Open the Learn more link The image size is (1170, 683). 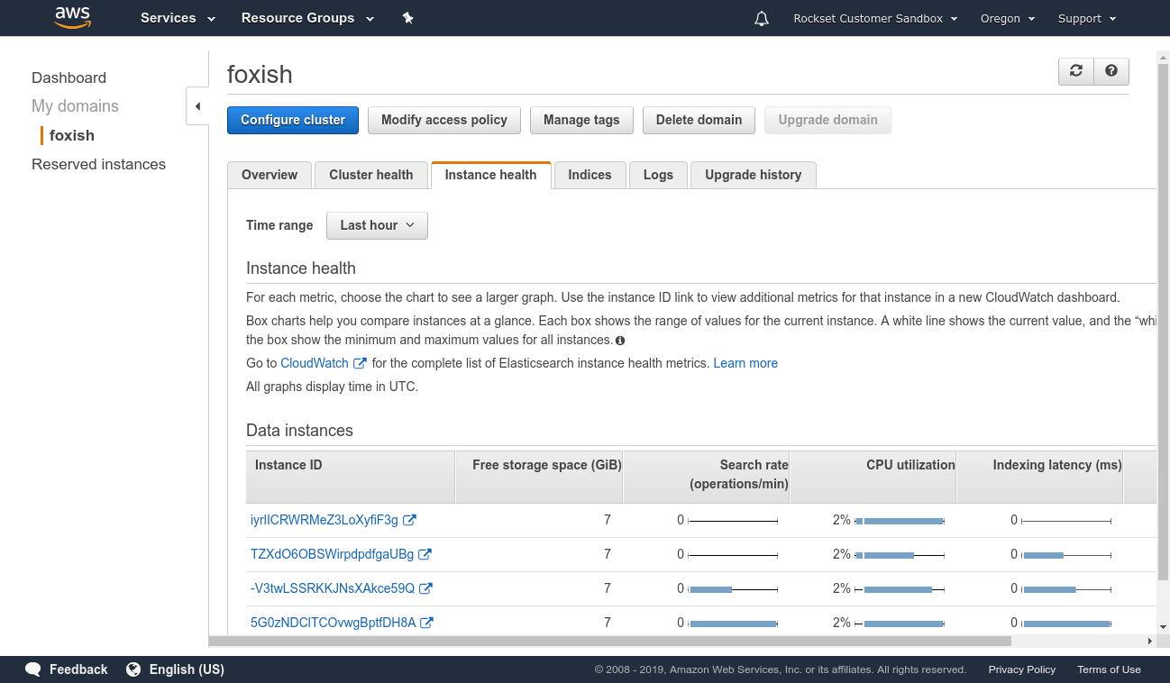[745, 363]
